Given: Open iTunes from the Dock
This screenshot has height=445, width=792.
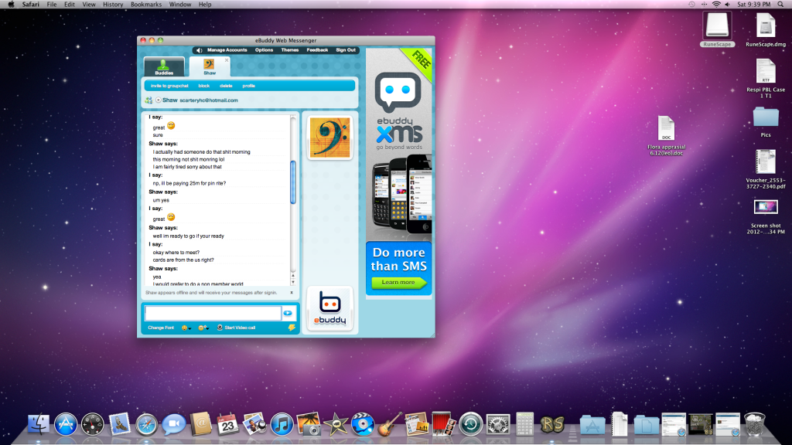Looking at the screenshot, I should (x=282, y=424).
